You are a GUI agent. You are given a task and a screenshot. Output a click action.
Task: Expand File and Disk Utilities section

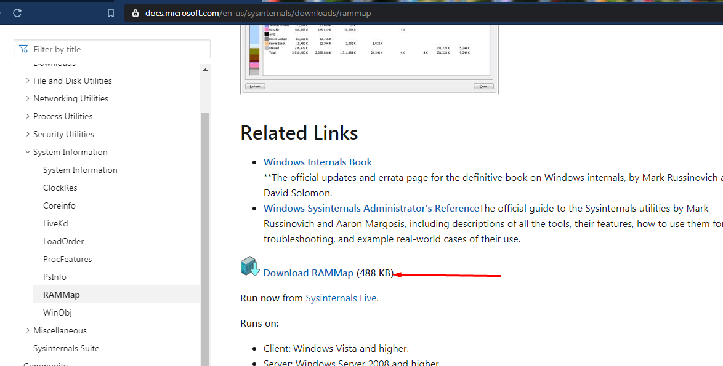pos(28,81)
